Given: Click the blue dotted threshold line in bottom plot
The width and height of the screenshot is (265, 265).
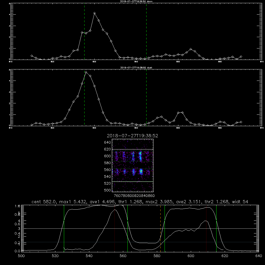Looking at the screenshot, I should tap(140, 242).
